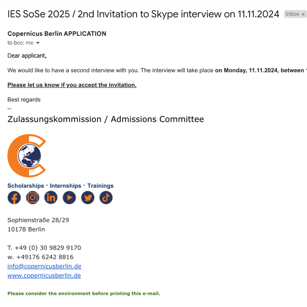Image resolution: width=307 pixels, height=307 pixels.
Task: Visit the www.copernicusberlin.de website link
Action: point(44,275)
